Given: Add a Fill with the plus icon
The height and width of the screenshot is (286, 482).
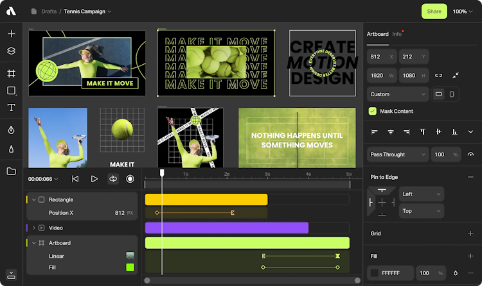Looking at the screenshot, I should 470,256.
